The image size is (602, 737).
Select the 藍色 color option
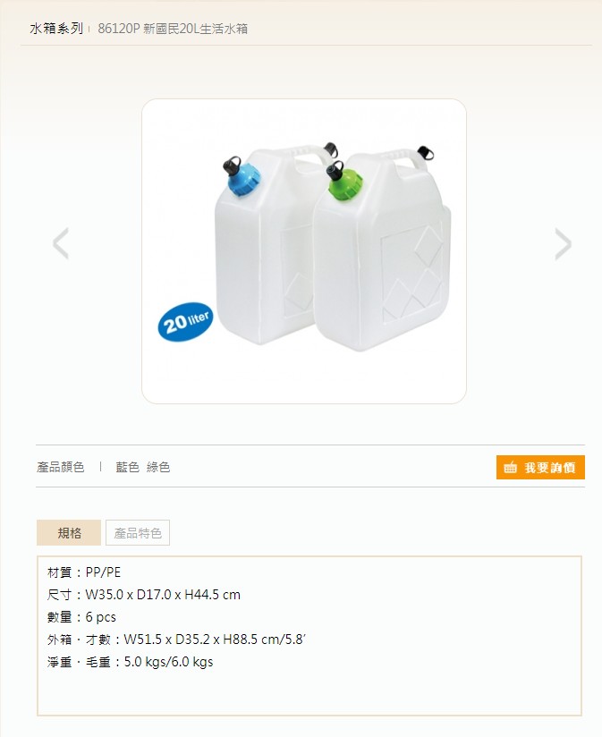click(127, 467)
